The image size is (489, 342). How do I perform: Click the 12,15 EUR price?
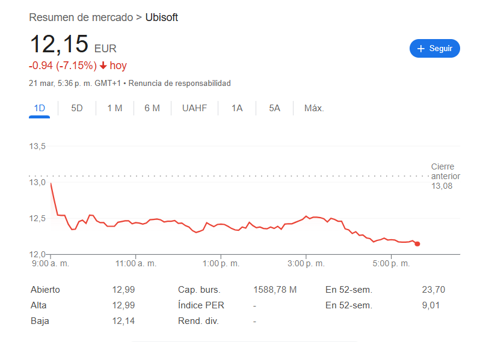pyautogui.click(x=73, y=44)
